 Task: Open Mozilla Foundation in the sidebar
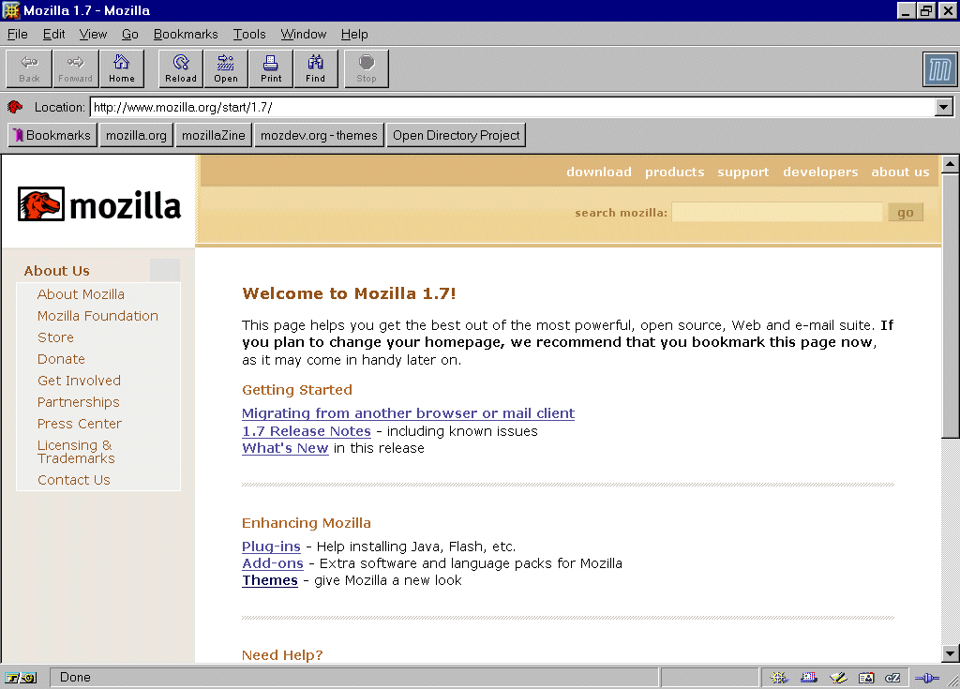tap(97, 316)
